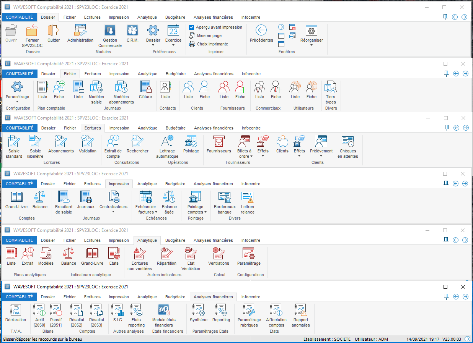Viewport: 473px width, 343px height.
Task: Pin the ribbon in top window
Action: pos(445,17)
